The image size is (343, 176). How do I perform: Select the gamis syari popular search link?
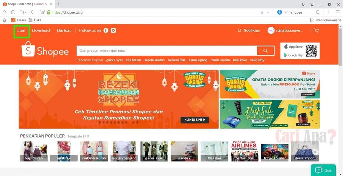point(115,60)
